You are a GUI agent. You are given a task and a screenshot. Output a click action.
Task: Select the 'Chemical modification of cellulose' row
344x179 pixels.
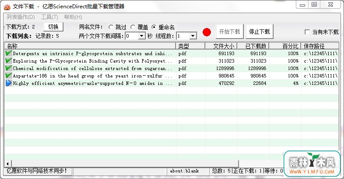pyautogui.click(x=172, y=68)
